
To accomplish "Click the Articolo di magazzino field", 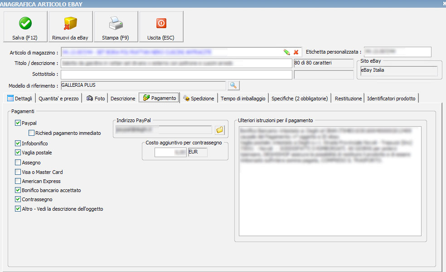I will [x=181, y=52].
